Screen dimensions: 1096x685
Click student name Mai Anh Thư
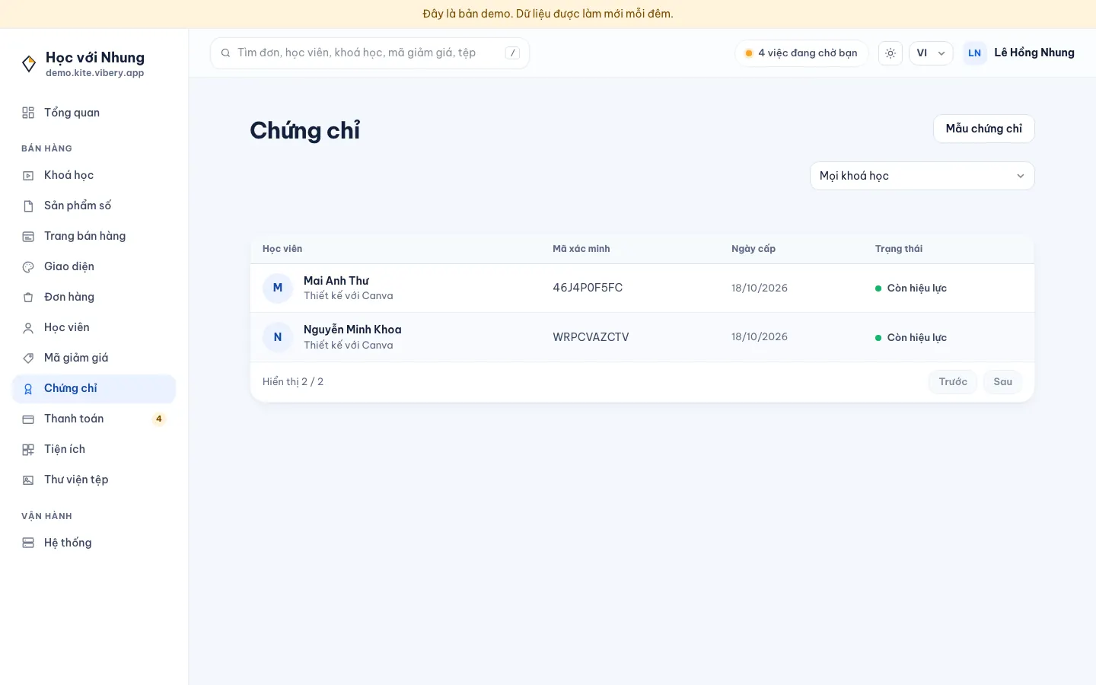pos(336,281)
